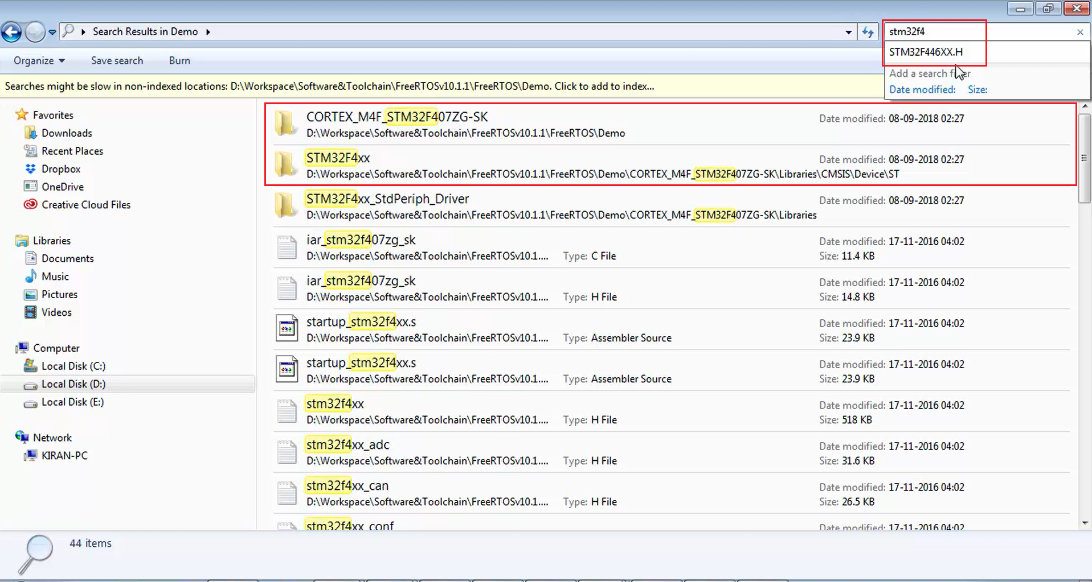Click the results list vertical scrollbar thumb

(1085, 158)
